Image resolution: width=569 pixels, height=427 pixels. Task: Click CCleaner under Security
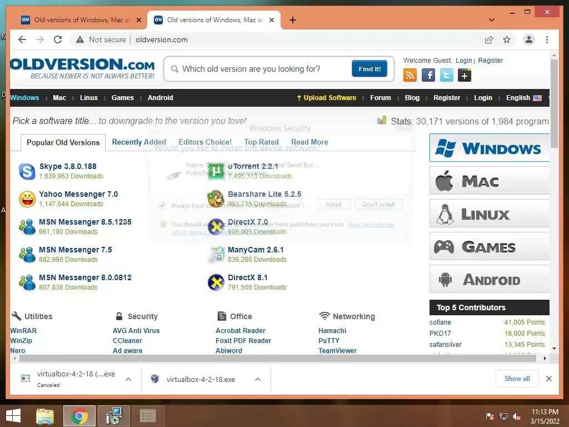127,341
